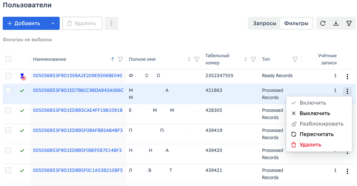Click the filter icon in Полное имя column
357x186 pixels.
[197, 59]
